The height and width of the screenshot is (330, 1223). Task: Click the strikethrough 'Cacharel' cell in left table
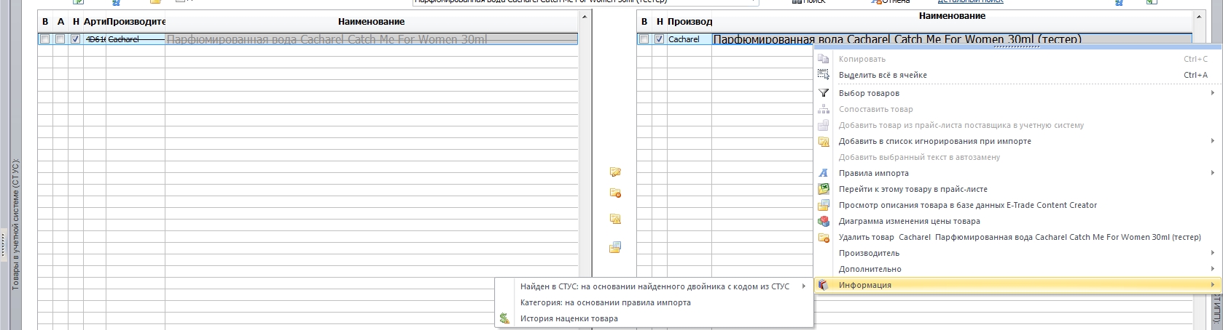coord(136,39)
